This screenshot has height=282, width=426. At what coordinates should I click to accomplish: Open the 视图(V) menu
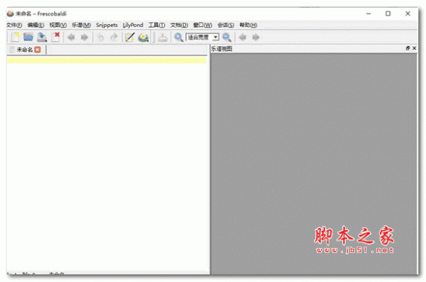click(x=58, y=25)
